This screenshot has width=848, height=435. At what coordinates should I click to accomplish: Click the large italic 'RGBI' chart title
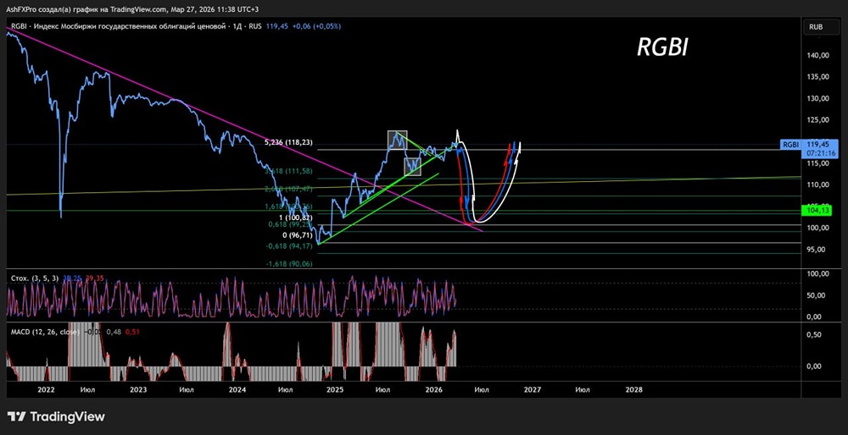point(662,48)
